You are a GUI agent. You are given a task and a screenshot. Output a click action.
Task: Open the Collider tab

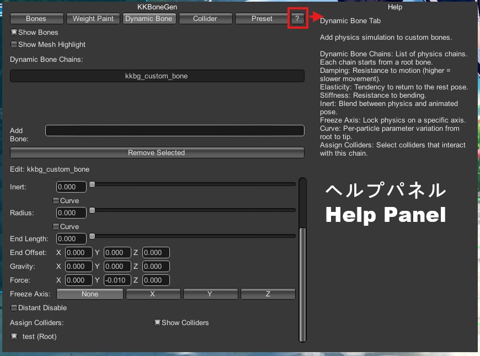(205, 19)
